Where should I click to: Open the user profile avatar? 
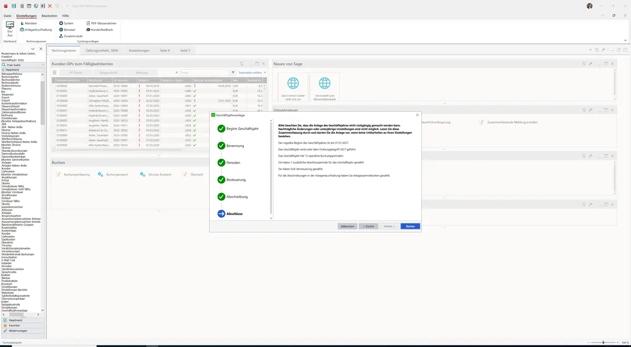(589, 6)
